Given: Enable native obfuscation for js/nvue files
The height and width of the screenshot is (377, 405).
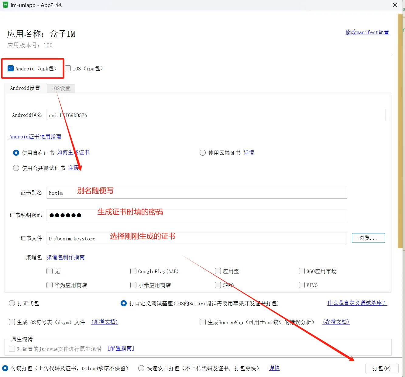Looking at the screenshot, I should pos(12,349).
